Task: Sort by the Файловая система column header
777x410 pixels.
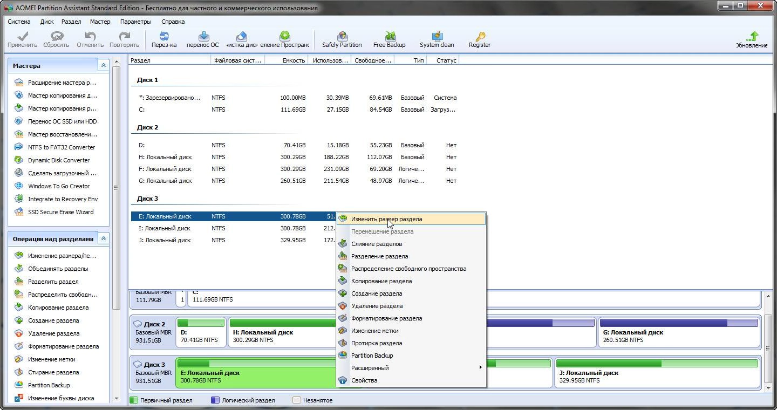Action: click(x=237, y=60)
